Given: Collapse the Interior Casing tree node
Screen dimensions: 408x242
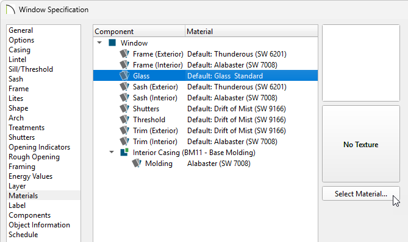Looking at the screenshot, I should 112,152.
